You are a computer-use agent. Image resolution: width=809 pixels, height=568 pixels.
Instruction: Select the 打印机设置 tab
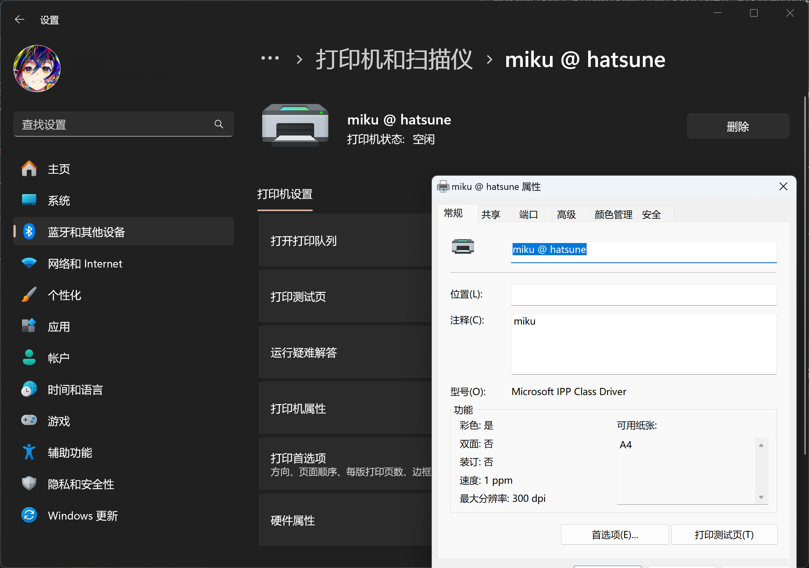point(285,195)
